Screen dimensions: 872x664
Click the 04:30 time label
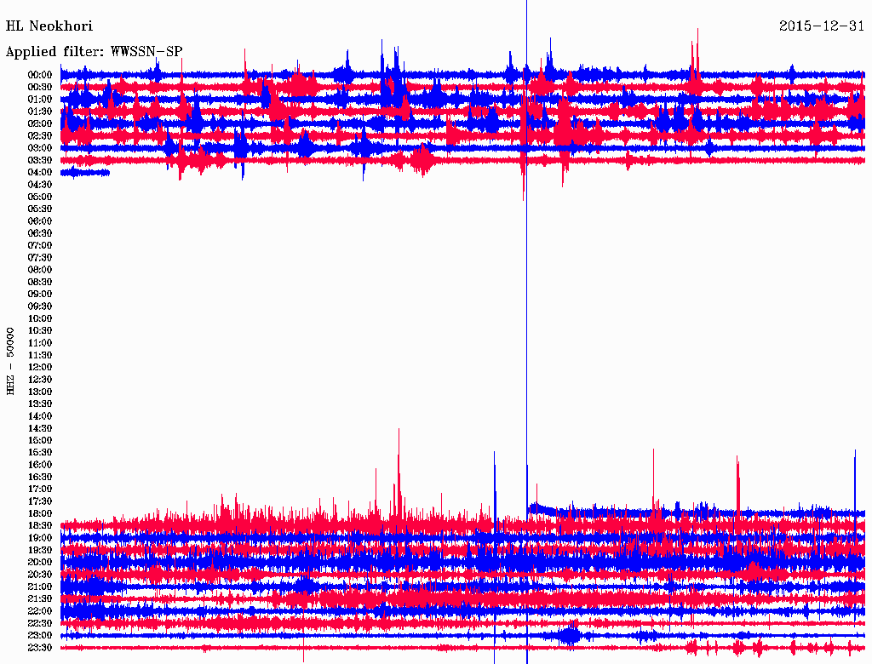click(40, 185)
